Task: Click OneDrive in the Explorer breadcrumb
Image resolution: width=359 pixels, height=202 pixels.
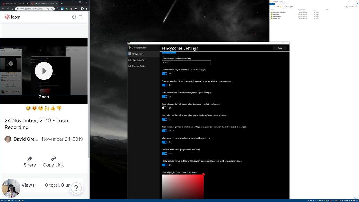Action: pyautogui.click(x=285, y=7)
